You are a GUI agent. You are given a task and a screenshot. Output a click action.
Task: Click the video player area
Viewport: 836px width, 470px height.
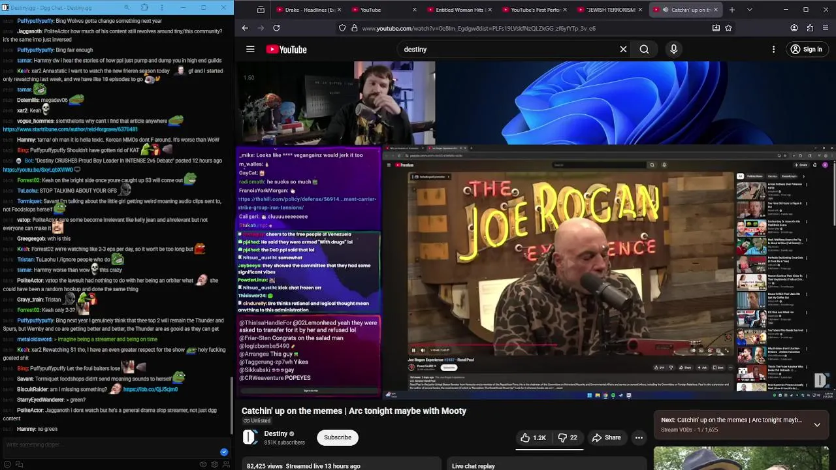point(536,230)
